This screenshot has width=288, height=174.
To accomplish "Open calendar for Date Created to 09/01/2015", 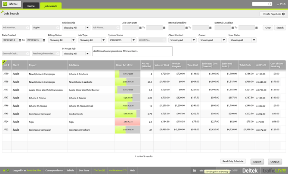I will point(44,40).
